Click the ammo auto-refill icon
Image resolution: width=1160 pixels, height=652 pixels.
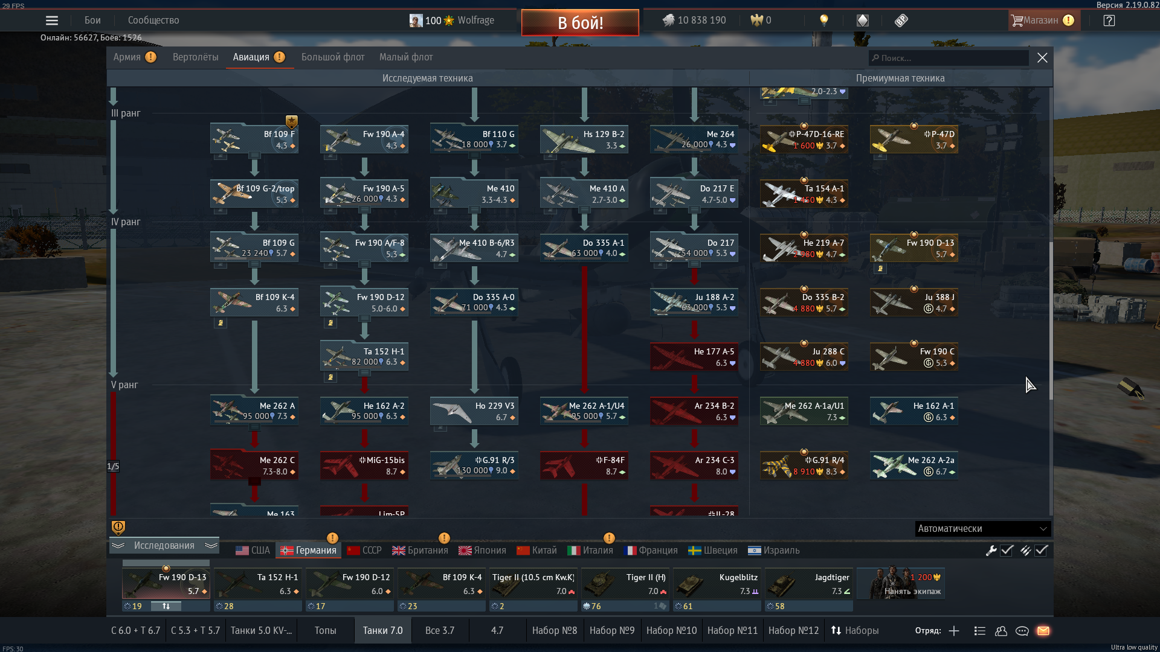(1025, 551)
